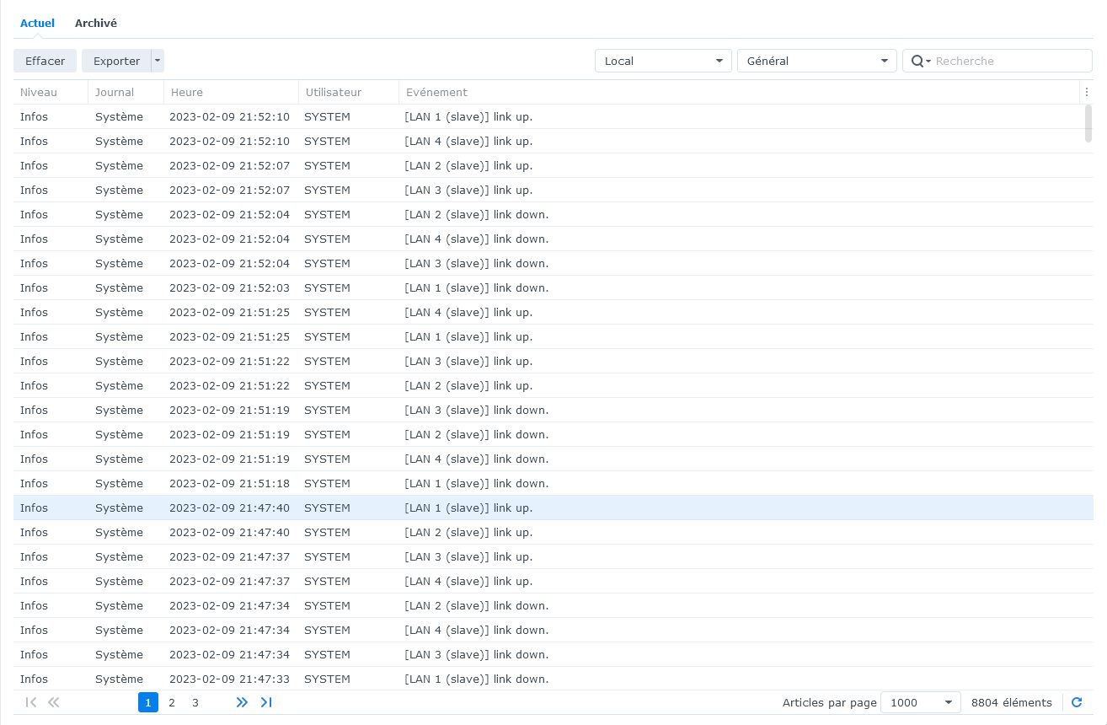Change Articles par page value 1000
This screenshot has height=725, width=1107.
click(x=920, y=702)
